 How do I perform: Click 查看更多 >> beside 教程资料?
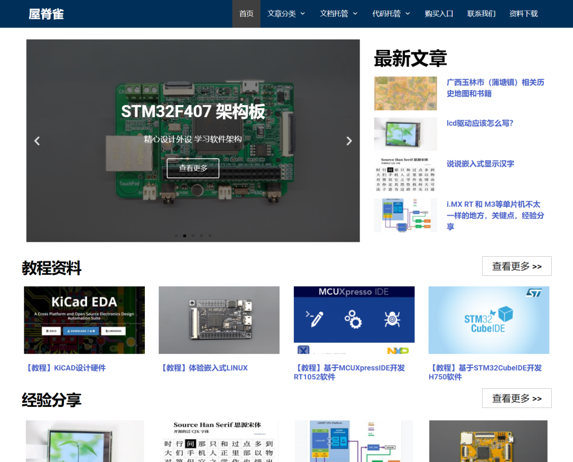pos(517,266)
